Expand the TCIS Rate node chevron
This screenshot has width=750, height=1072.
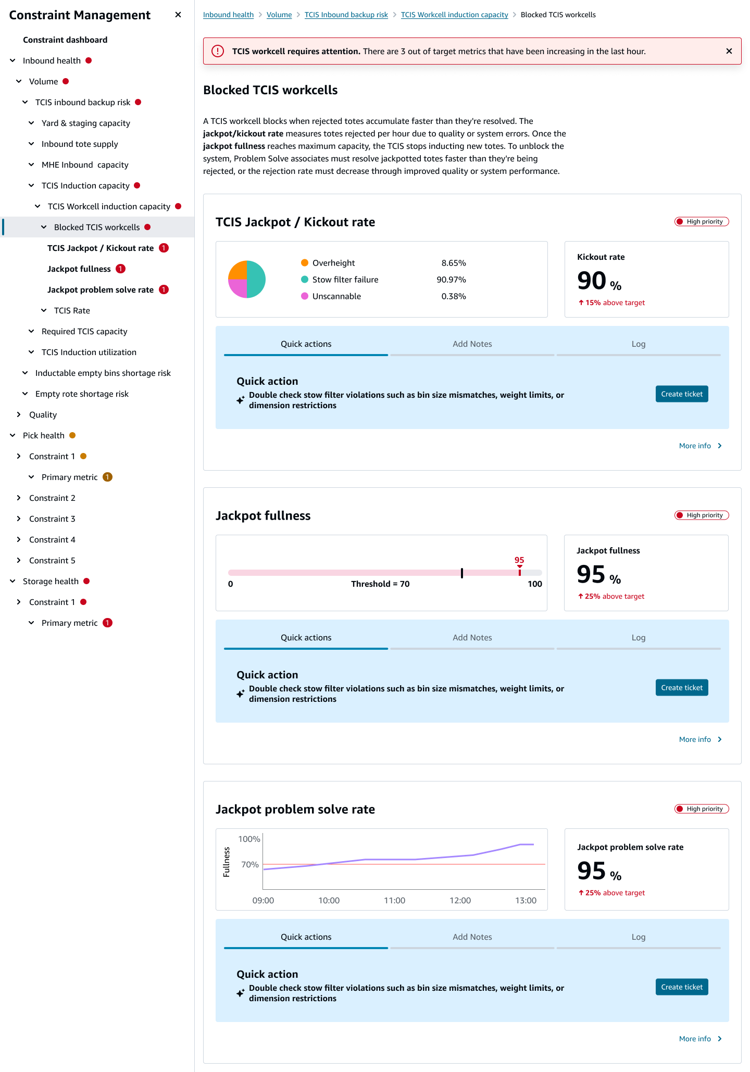pos(44,310)
